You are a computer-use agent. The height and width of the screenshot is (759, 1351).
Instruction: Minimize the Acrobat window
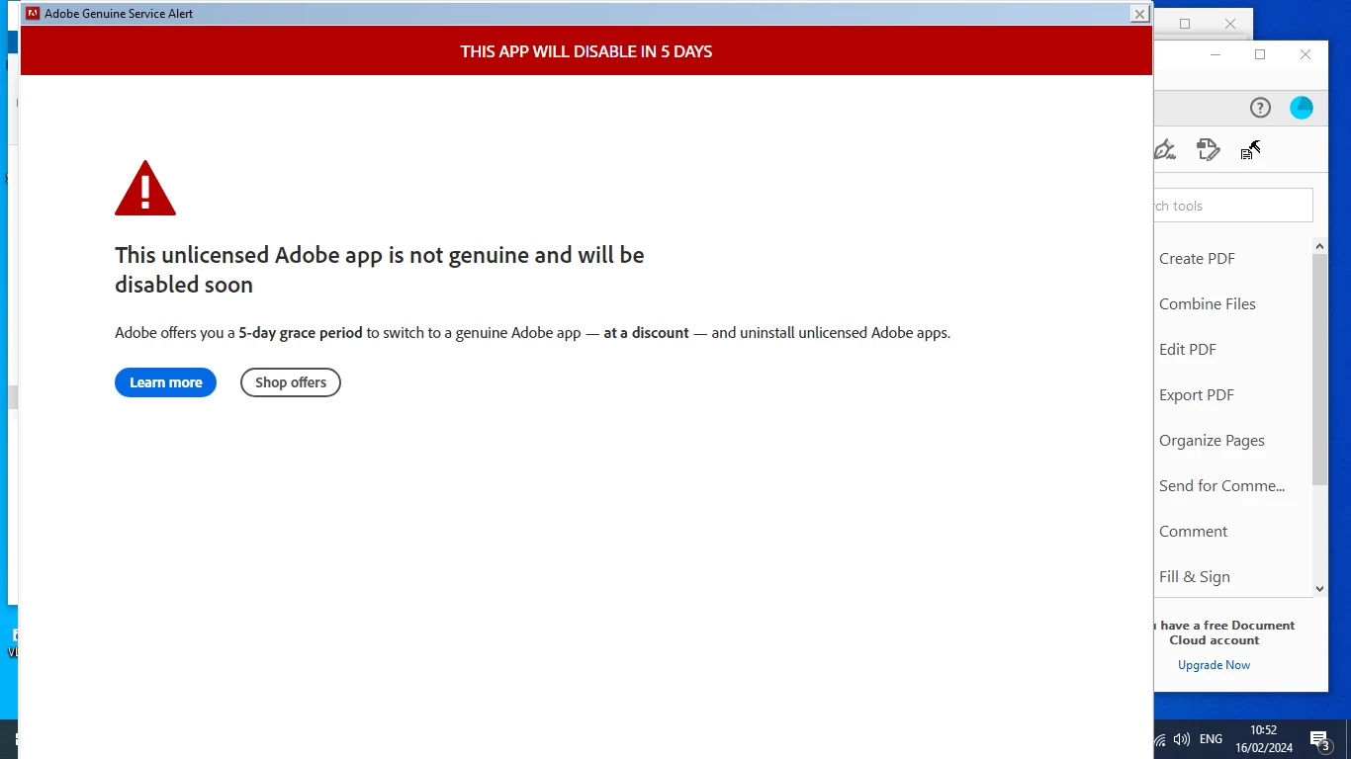[x=1216, y=54]
